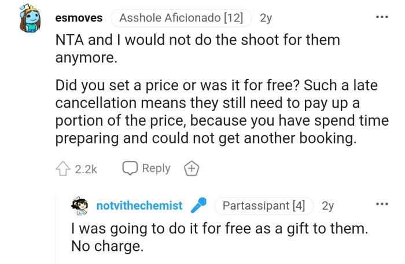Viewport: 405px width, 264px height.
Task: Upvote the esmoves comment
Action: tap(63, 169)
